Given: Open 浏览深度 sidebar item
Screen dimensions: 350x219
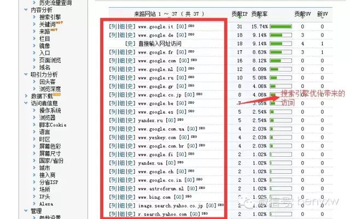Looking at the screenshot, I should [50, 89].
